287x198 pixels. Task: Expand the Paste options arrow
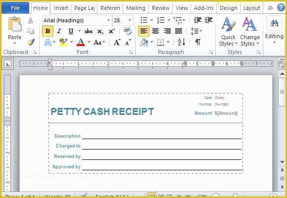15,44
